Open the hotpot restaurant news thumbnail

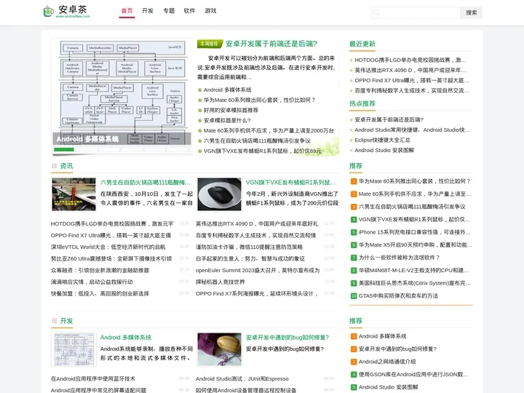point(74,194)
